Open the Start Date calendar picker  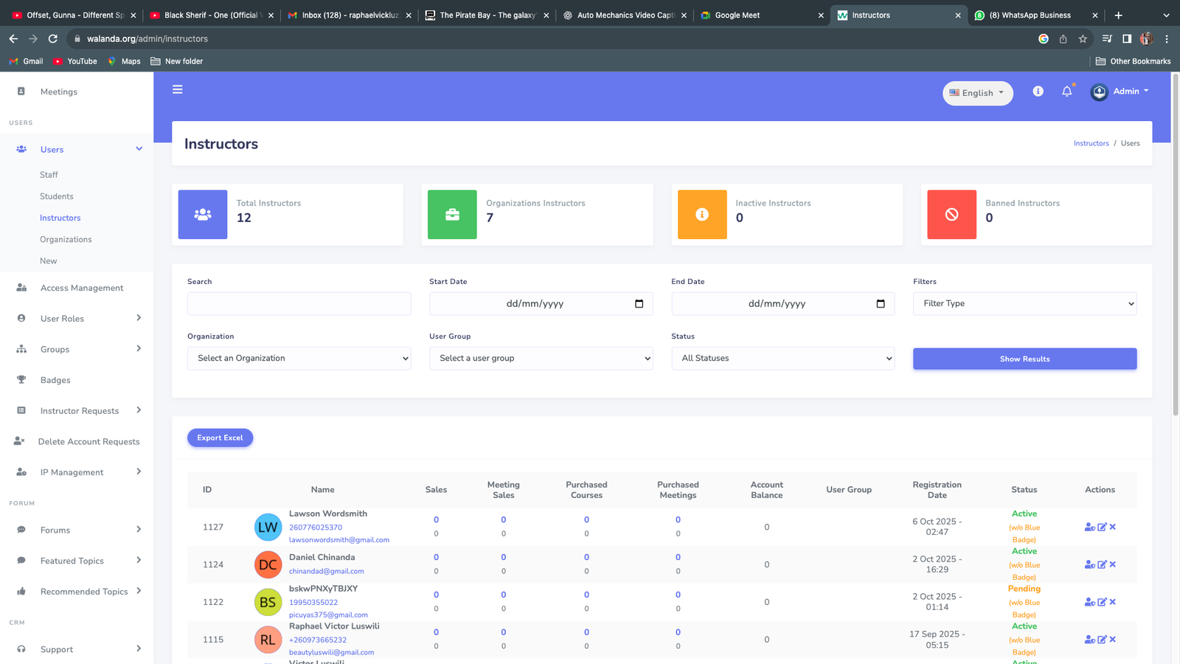pos(639,304)
